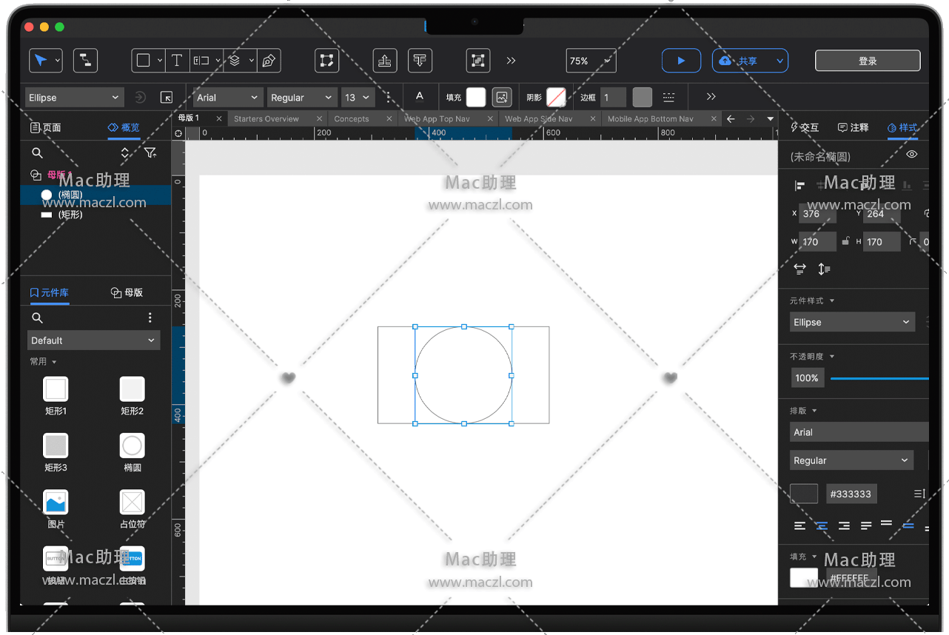Click the fill image icon
949x635 pixels.
[502, 97]
